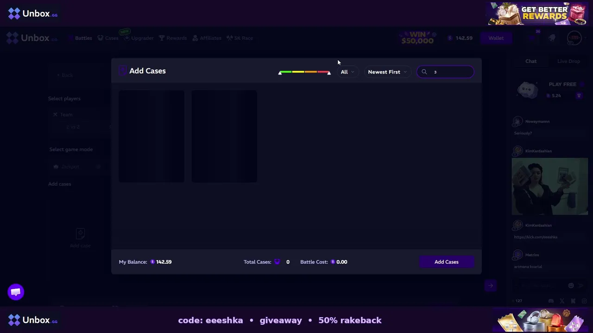Open the gift icon with 36 badge

tap(533, 37)
